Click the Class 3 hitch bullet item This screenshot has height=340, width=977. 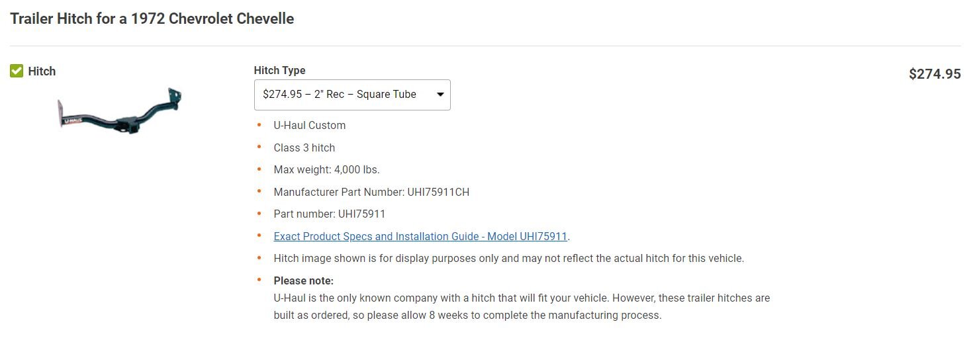[x=304, y=148]
